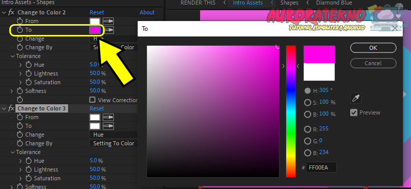Toggle stopwatch for Change in Change to Color 2
The width and height of the screenshot is (411, 189).
pyautogui.click(x=20, y=39)
